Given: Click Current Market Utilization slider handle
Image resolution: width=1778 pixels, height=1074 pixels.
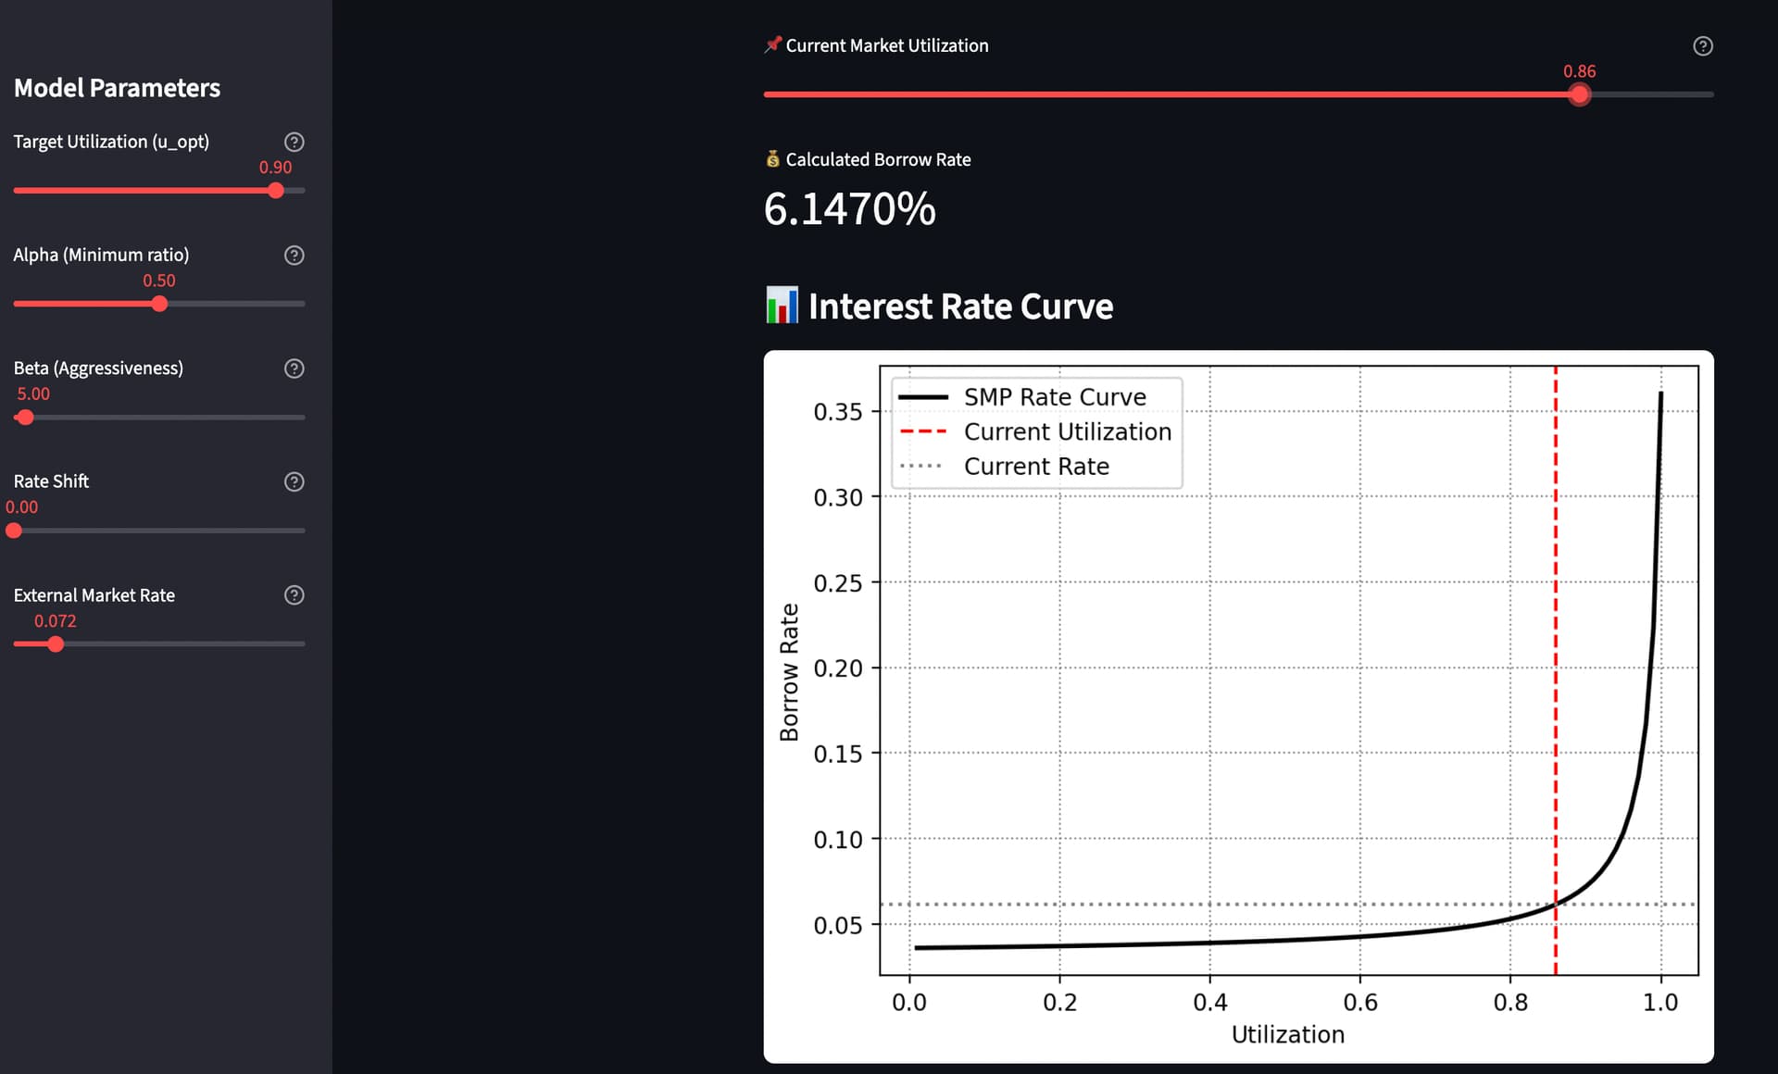Looking at the screenshot, I should [x=1579, y=94].
